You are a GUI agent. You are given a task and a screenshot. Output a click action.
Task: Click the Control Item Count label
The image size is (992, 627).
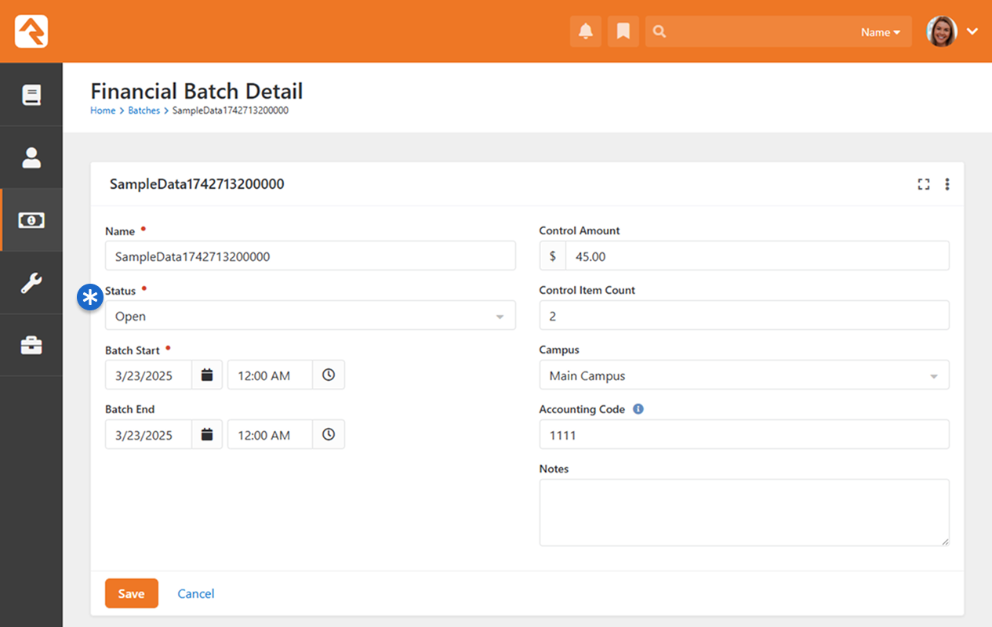pos(587,291)
